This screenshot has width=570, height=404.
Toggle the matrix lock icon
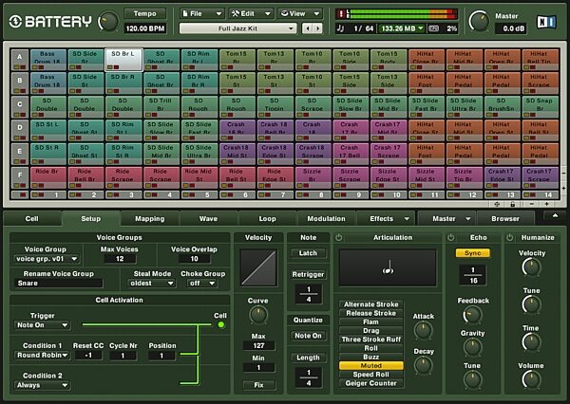[512, 204]
